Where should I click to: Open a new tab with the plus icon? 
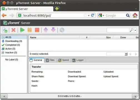point(57,9)
